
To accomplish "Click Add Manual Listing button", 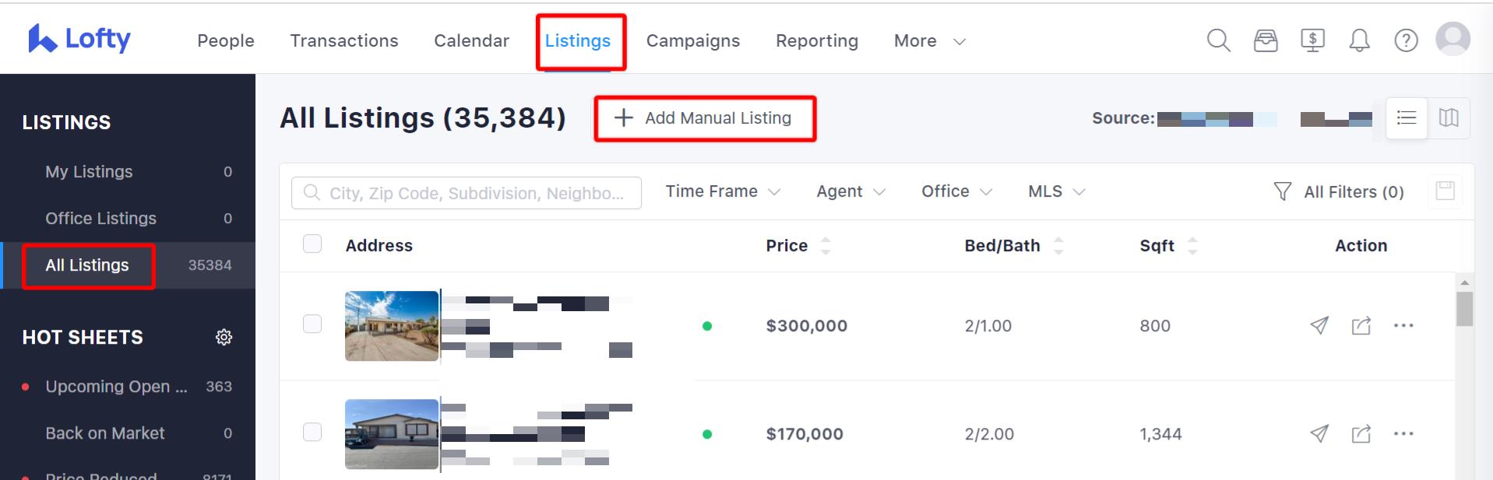I will tap(703, 118).
